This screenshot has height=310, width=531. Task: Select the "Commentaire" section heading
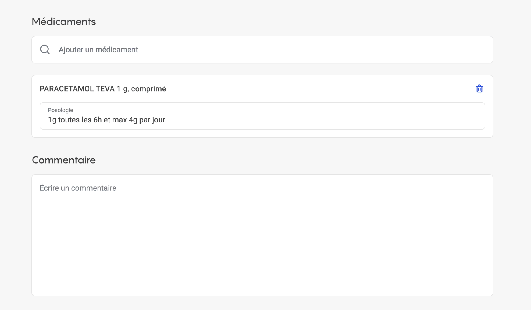(x=63, y=160)
